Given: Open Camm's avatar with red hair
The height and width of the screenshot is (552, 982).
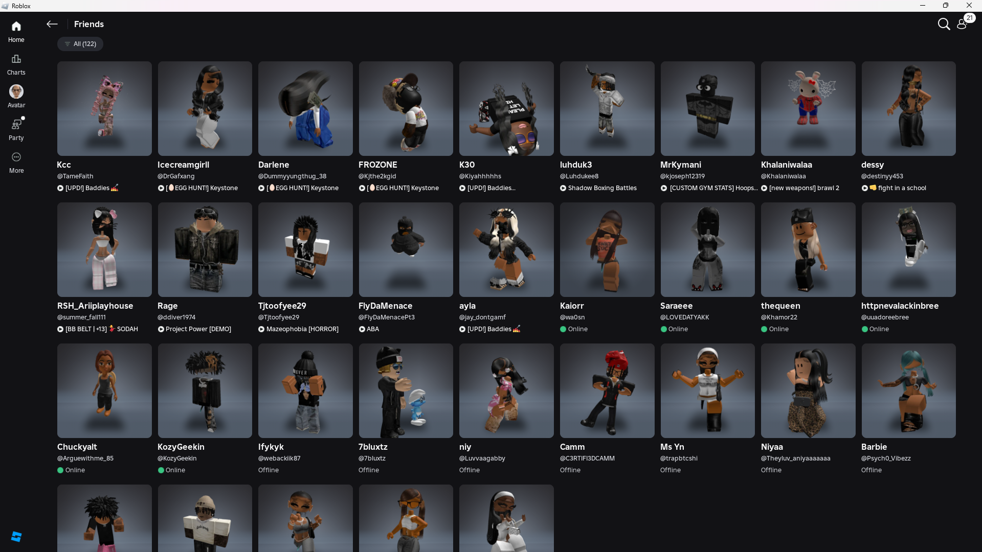Looking at the screenshot, I should click(607, 390).
